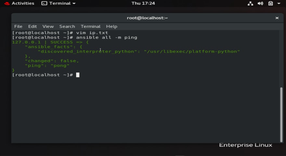Click the wired network status icon
Image resolution: width=286 pixels, height=156 pixels.
(250, 4)
